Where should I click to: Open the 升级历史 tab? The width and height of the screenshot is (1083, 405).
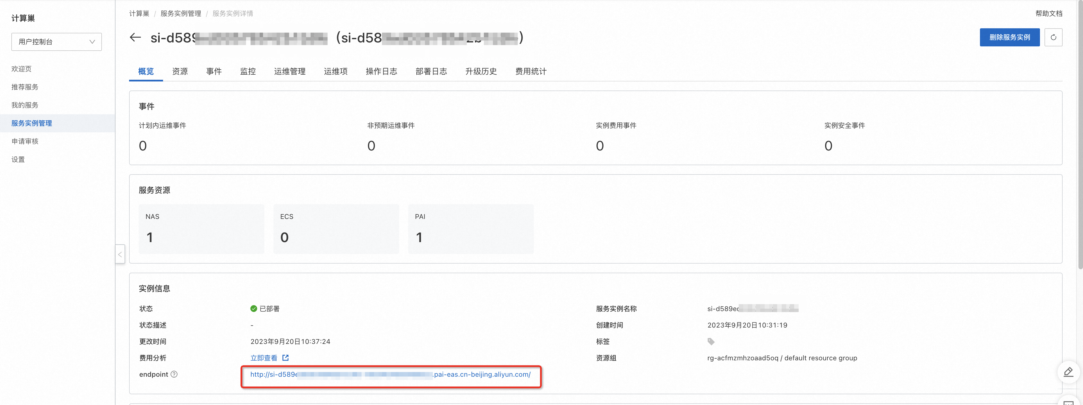coord(481,72)
